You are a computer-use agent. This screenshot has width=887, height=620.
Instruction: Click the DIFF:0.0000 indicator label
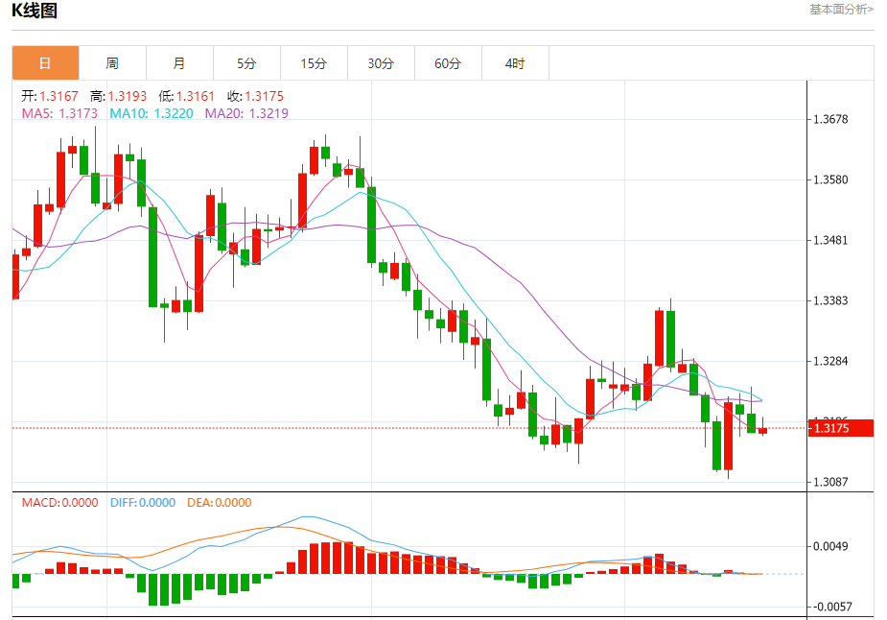coord(143,502)
